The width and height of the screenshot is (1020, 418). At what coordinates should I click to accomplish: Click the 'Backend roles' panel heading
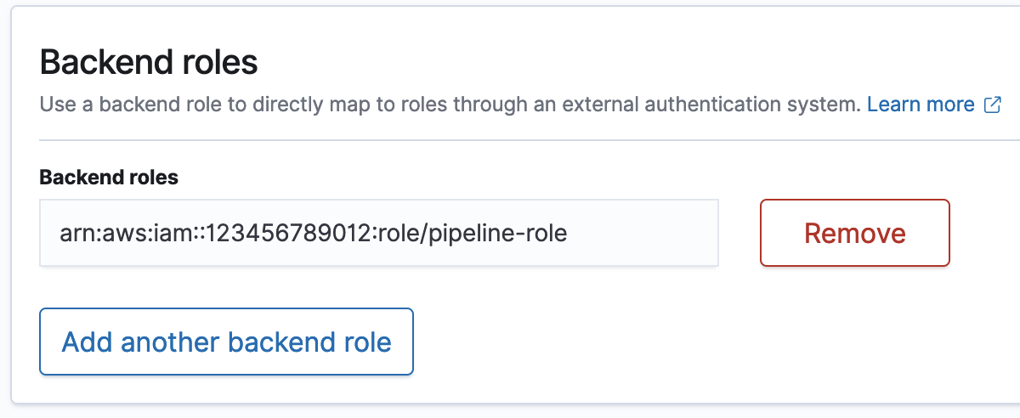pyautogui.click(x=149, y=63)
